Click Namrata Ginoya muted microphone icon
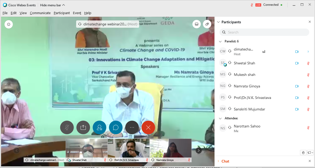The image size is (315, 168). [x=308, y=86]
